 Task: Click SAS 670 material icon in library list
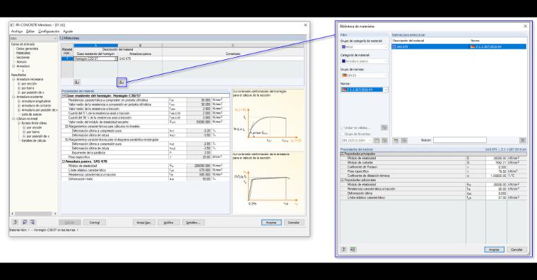394,47
